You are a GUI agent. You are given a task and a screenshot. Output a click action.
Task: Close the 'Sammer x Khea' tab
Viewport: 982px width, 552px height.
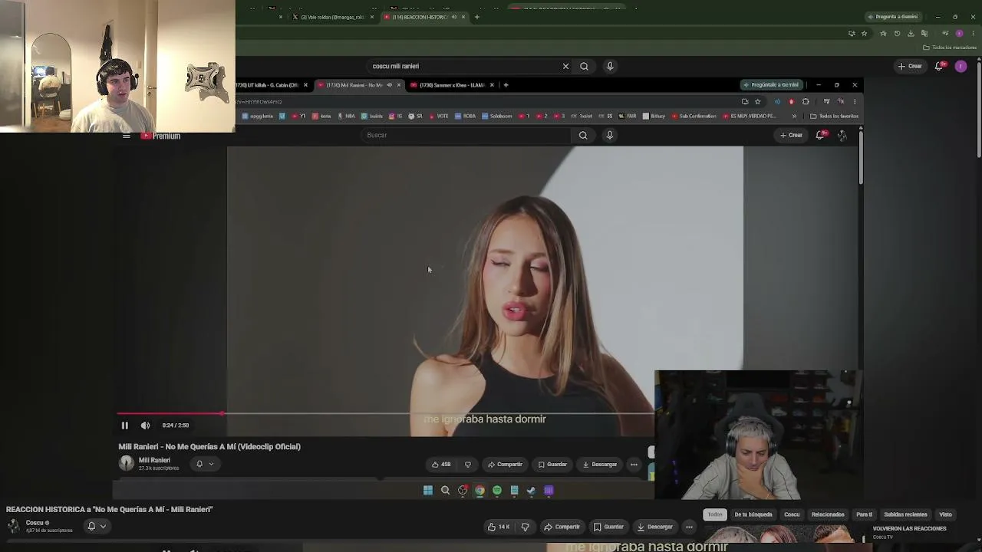[x=493, y=85]
